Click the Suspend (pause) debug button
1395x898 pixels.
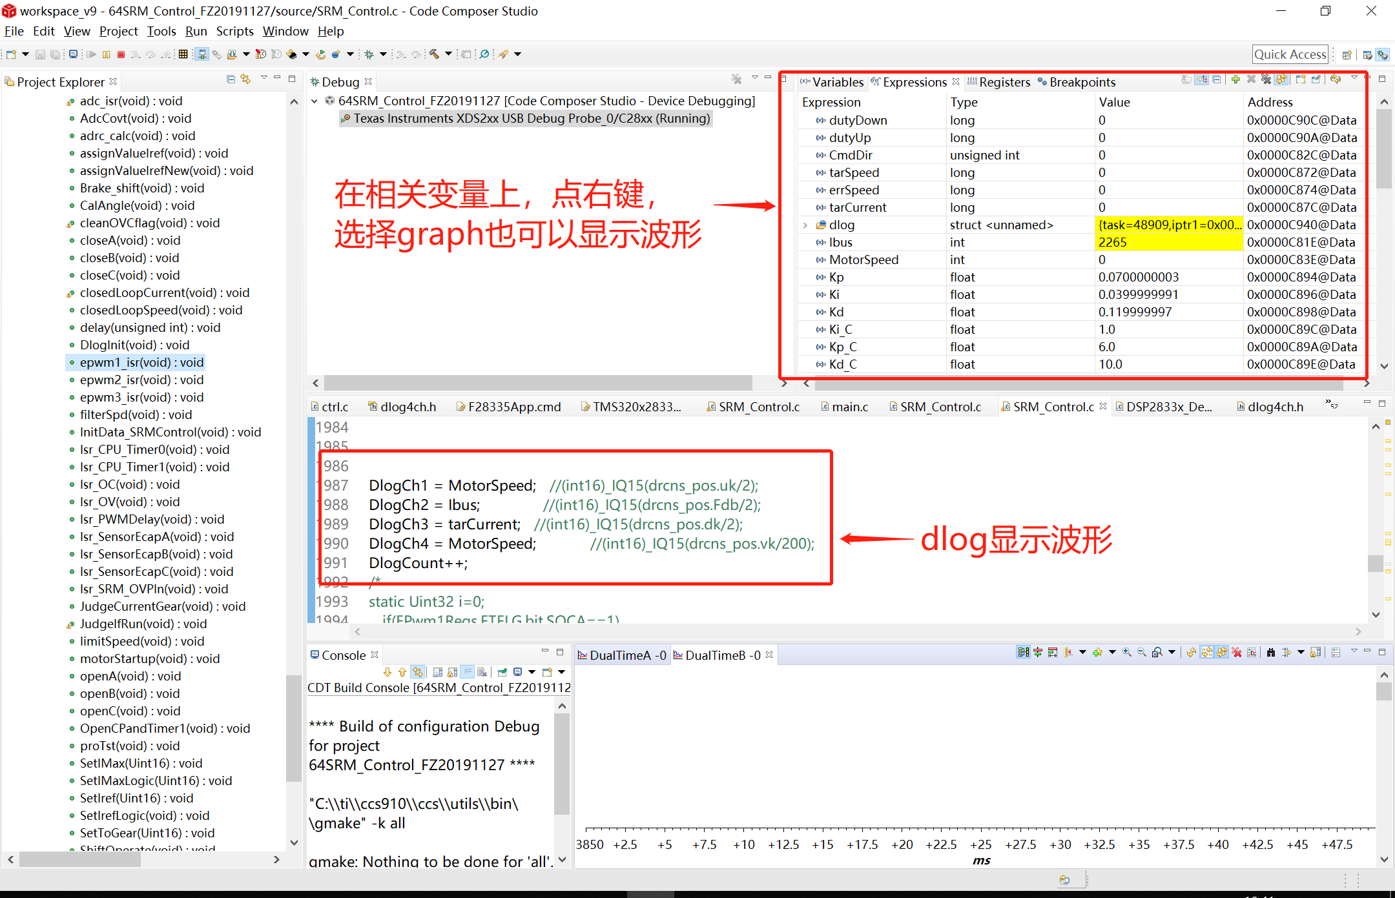pyautogui.click(x=106, y=55)
